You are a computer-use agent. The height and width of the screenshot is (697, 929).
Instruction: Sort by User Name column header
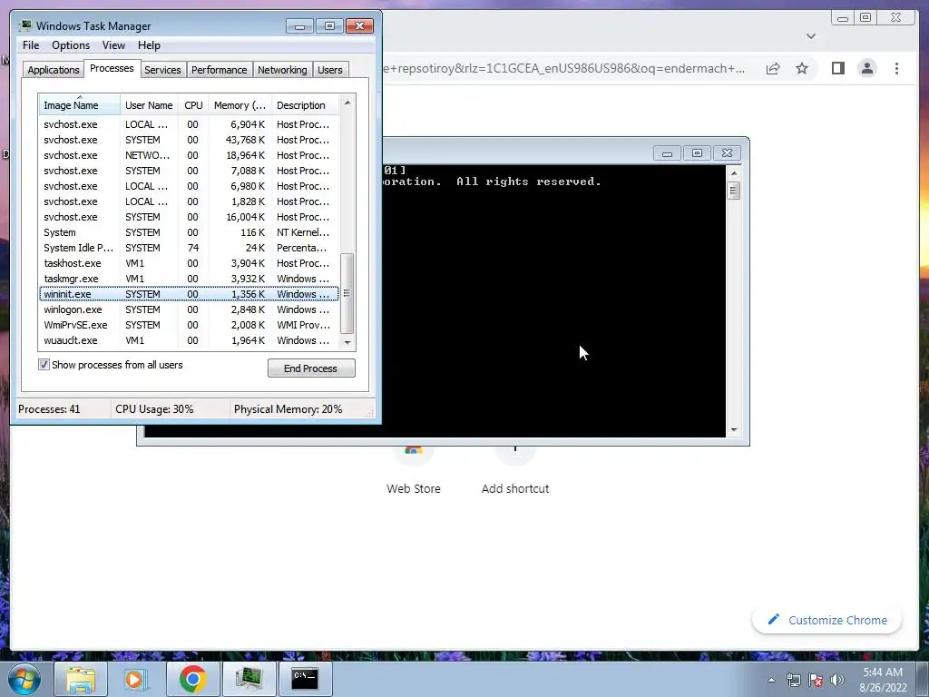coord(149,105)
